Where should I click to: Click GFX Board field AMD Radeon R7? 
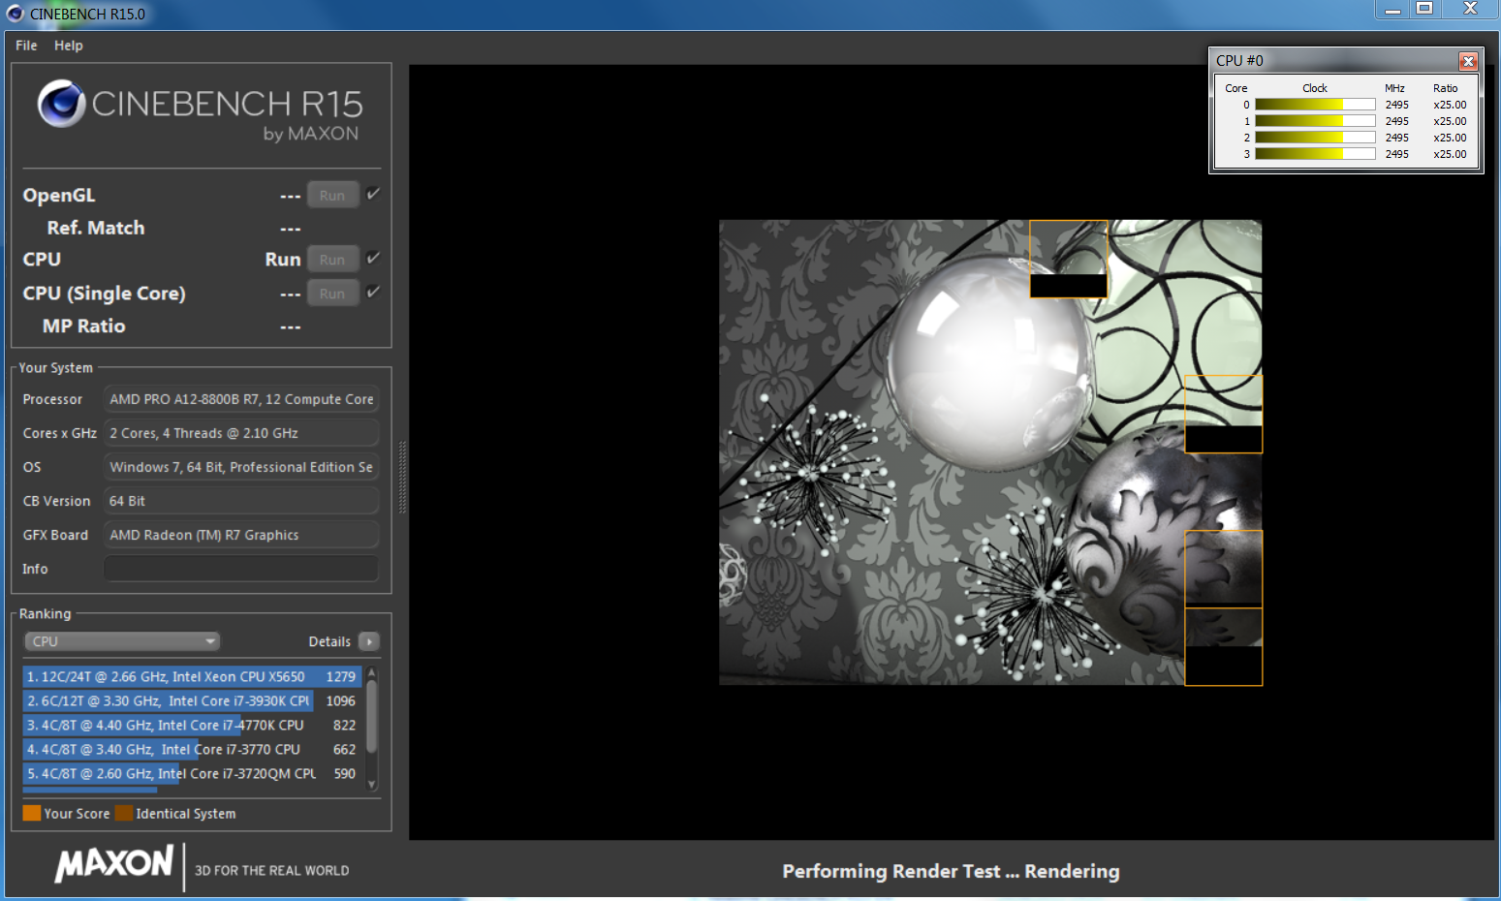coord(240,535)
